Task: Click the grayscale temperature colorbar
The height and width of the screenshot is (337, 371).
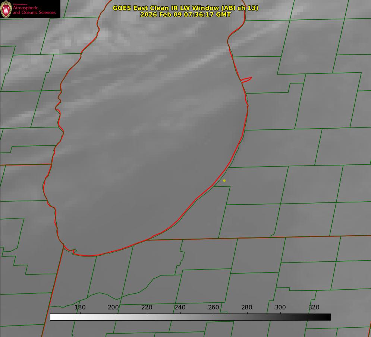Action: 190,317
